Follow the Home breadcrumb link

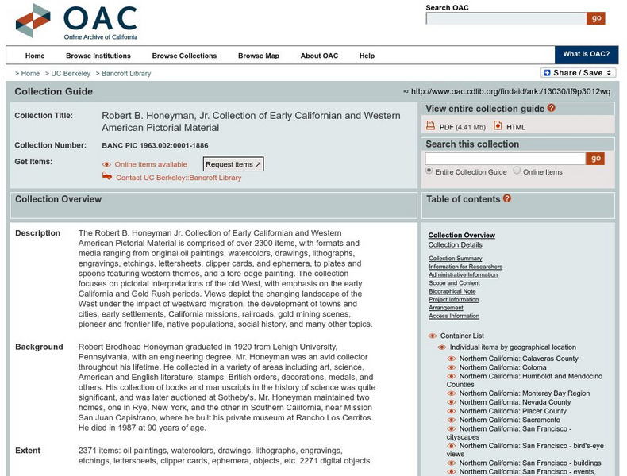coord(30,74)
